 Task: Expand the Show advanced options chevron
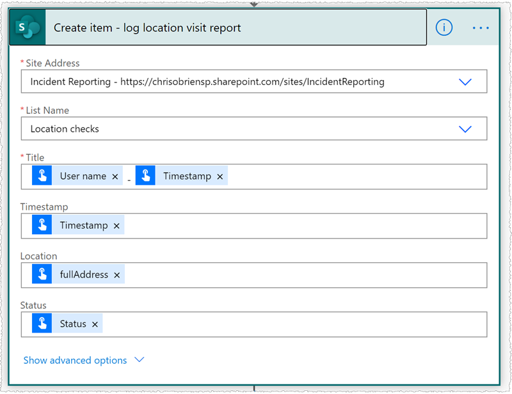coord(140,360)
